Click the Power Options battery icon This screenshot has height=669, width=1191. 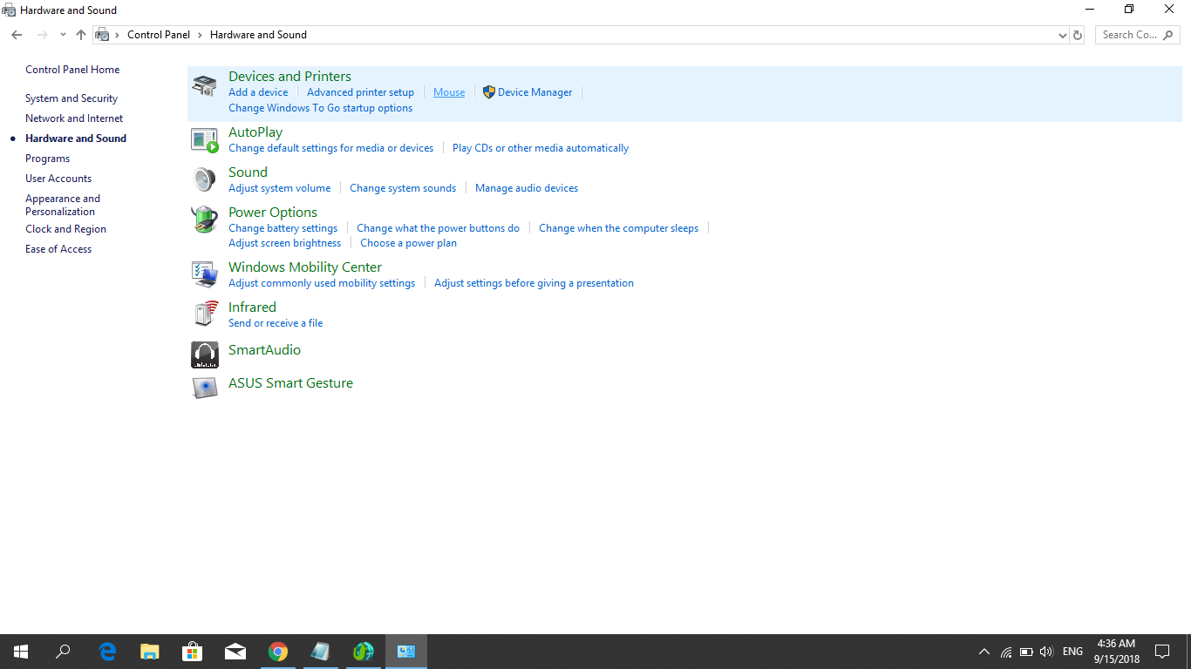(204, 220)
